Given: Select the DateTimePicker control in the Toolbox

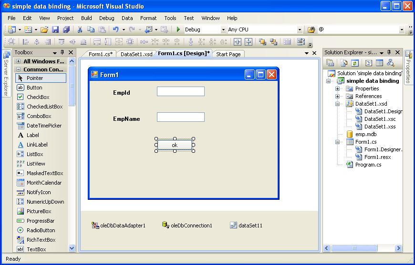Looking at the screenshot, I should tap(41, 126).
